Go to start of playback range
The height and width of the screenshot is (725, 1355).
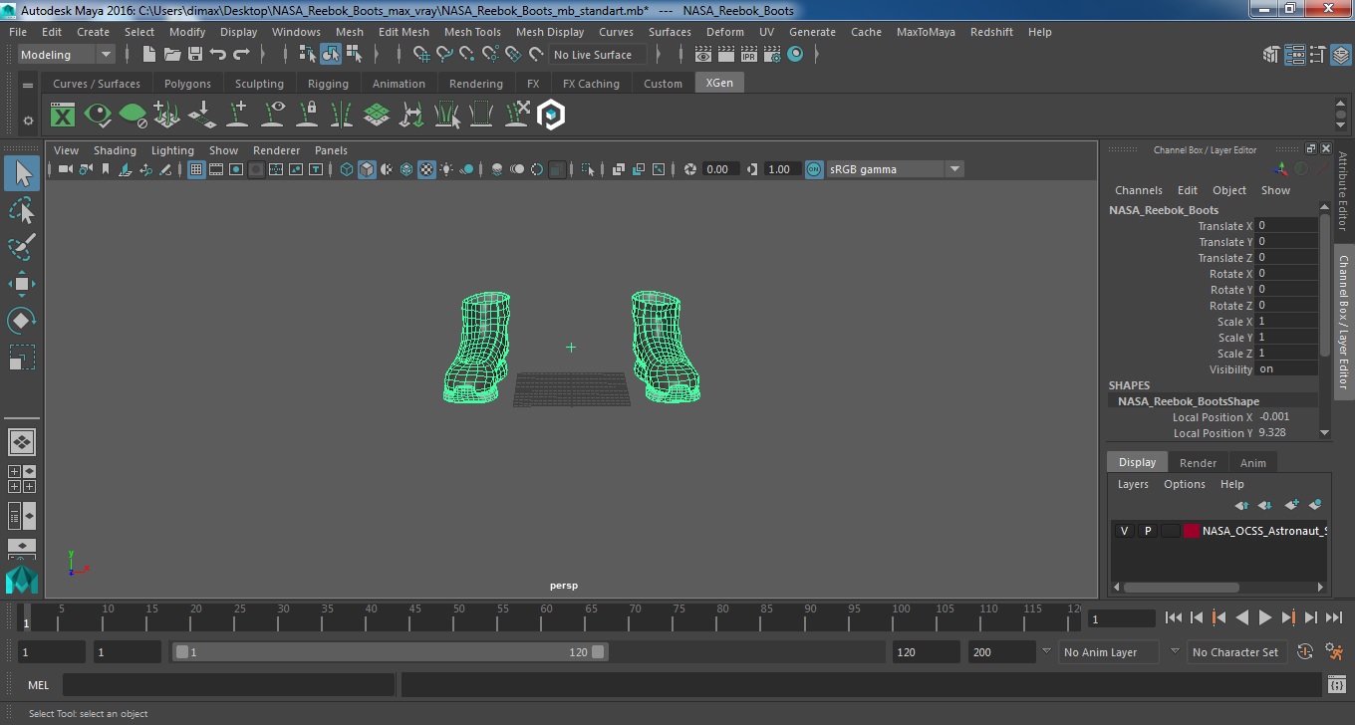click(1174, 618)
